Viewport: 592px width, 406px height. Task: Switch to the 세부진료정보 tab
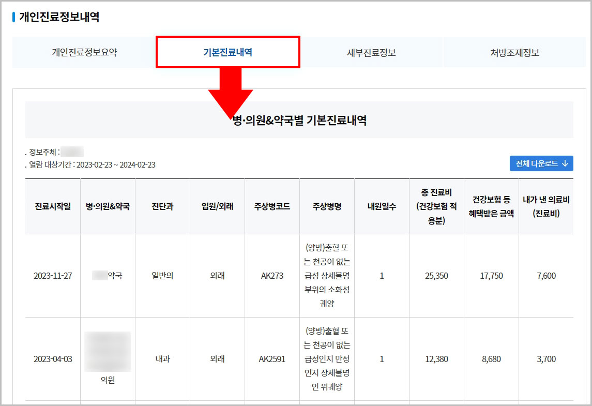[x=371, y=52]
